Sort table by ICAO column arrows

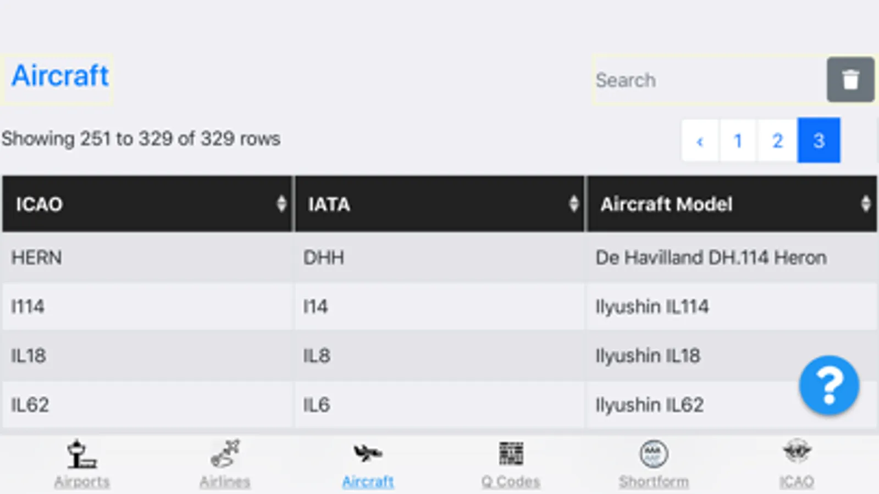tap(281, 204)
